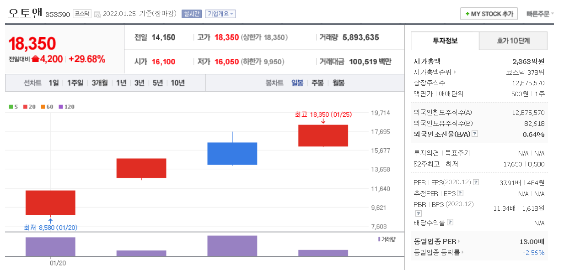Click the 시가총액순위 link
This screenshot has width=564, height=270.
pyautogui.click(x=432, y=72)
